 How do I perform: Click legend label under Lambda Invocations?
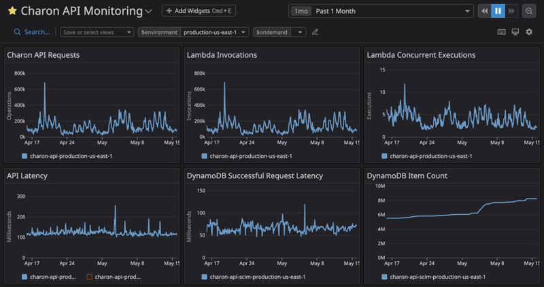click(x=251, y=156)
